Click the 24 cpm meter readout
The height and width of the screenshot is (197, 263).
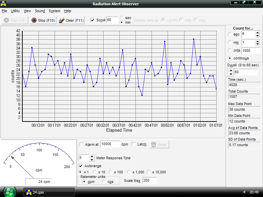[x=38, y=182]
